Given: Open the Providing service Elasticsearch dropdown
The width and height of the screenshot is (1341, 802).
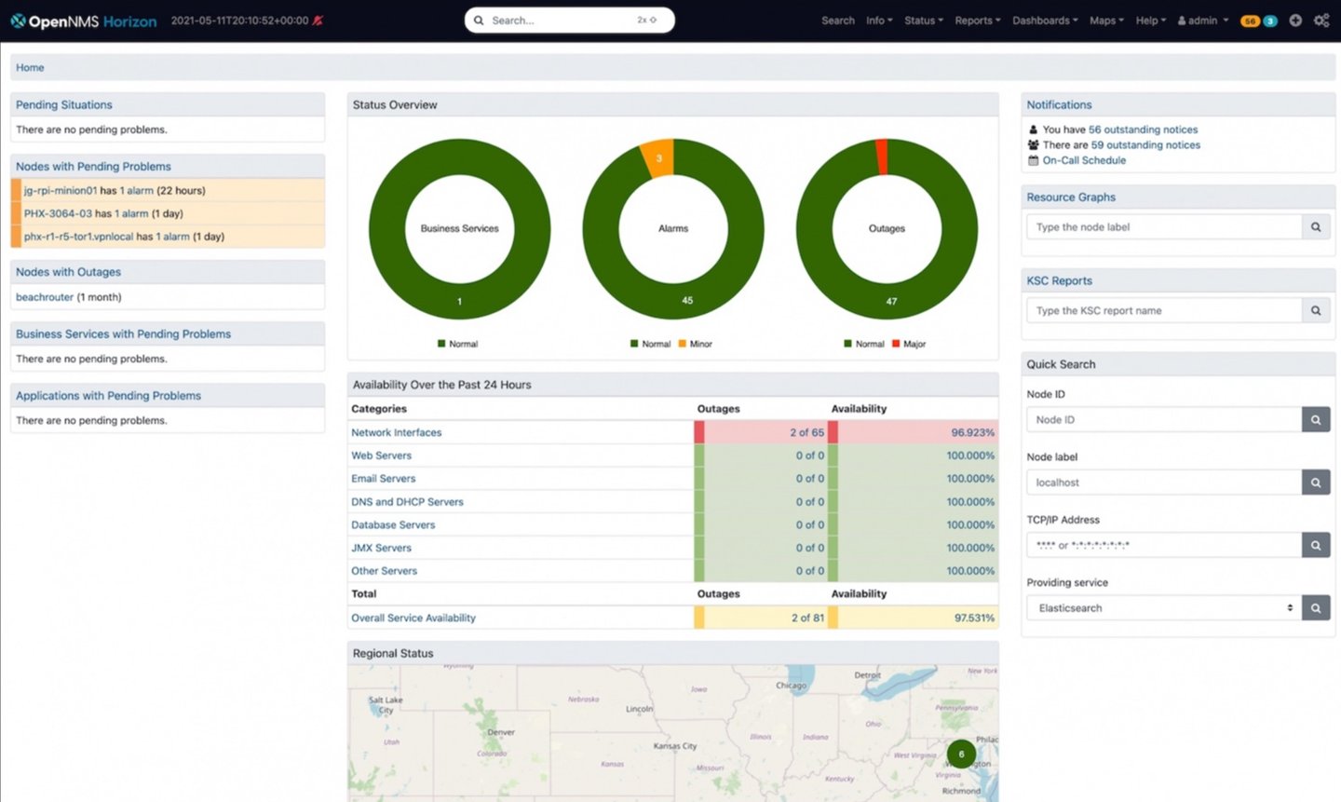Looking at the screenshot, I should (1164, 608).
